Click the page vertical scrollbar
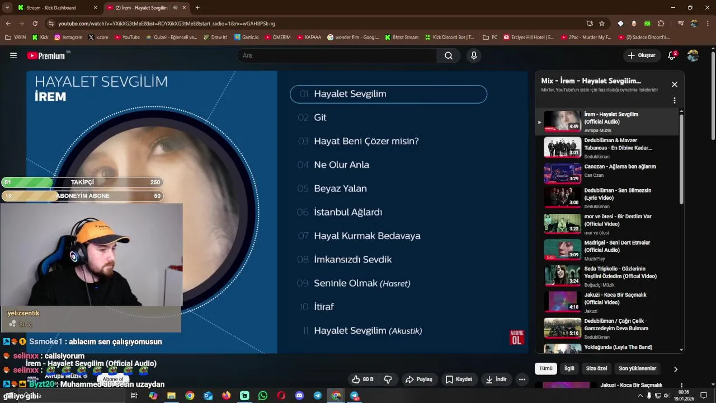The image size is (716, 403). (x=713, y=95)
